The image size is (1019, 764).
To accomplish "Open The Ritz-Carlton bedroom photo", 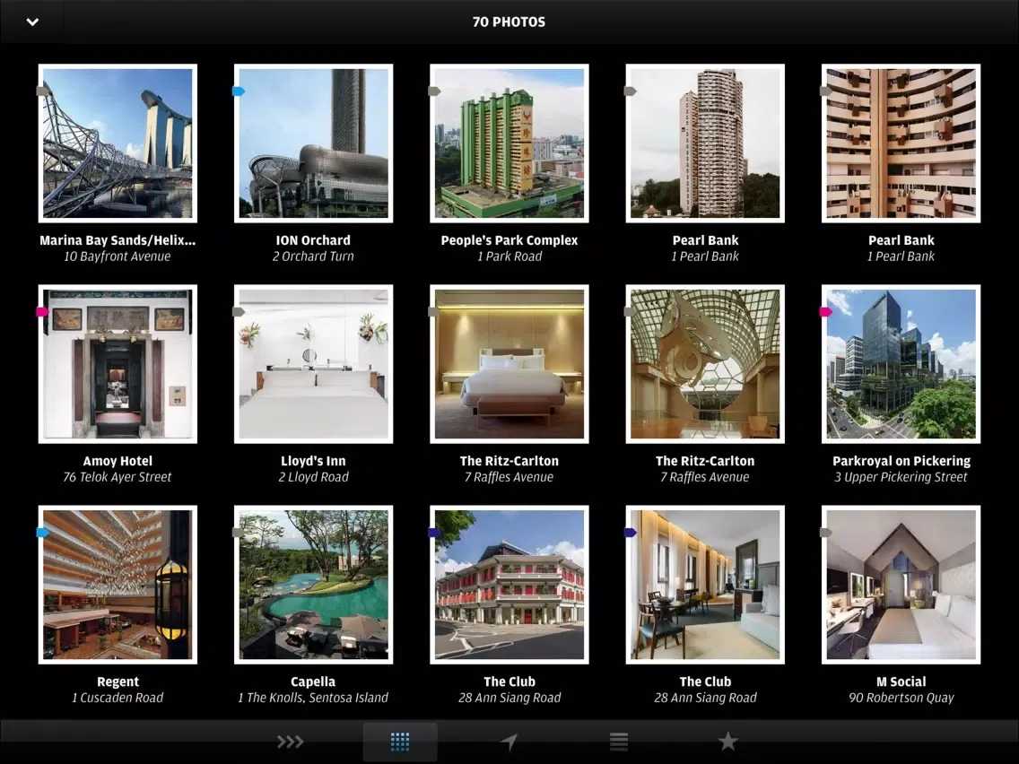I will pos(509,364).
